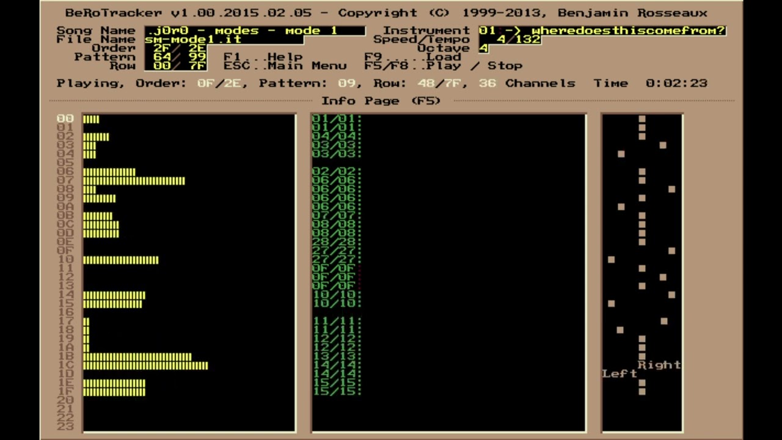Image resolution: width=782 pixels, height=440 pixels.
Task: Click the Time 0:02:23 readout
Action: pyautogui.click(x=651, y=83)
